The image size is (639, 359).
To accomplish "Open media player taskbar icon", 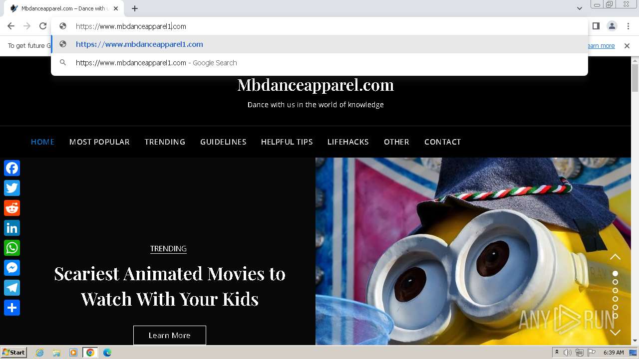I will (x=73, y=353).
